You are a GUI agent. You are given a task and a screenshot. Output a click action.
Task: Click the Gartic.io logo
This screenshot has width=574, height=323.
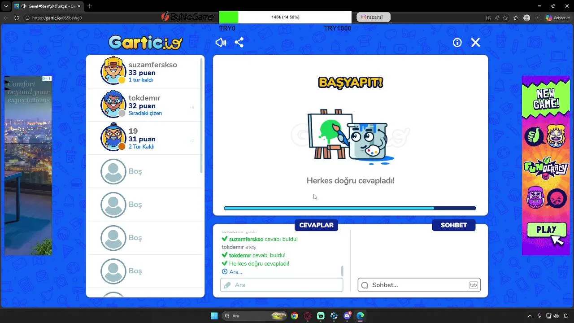[146, 43]
